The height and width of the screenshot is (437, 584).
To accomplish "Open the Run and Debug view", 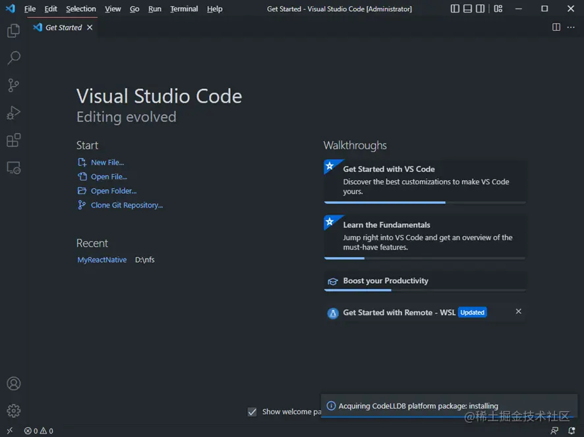I will [x=13, y=113].
